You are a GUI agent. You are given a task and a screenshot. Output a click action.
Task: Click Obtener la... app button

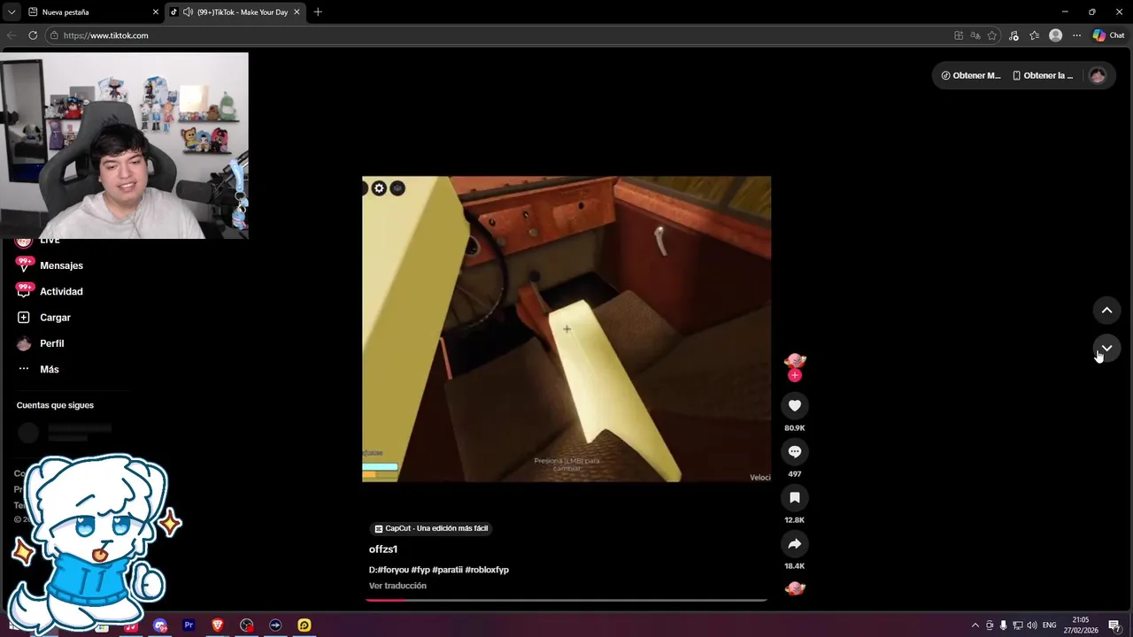pos(1043,75)
